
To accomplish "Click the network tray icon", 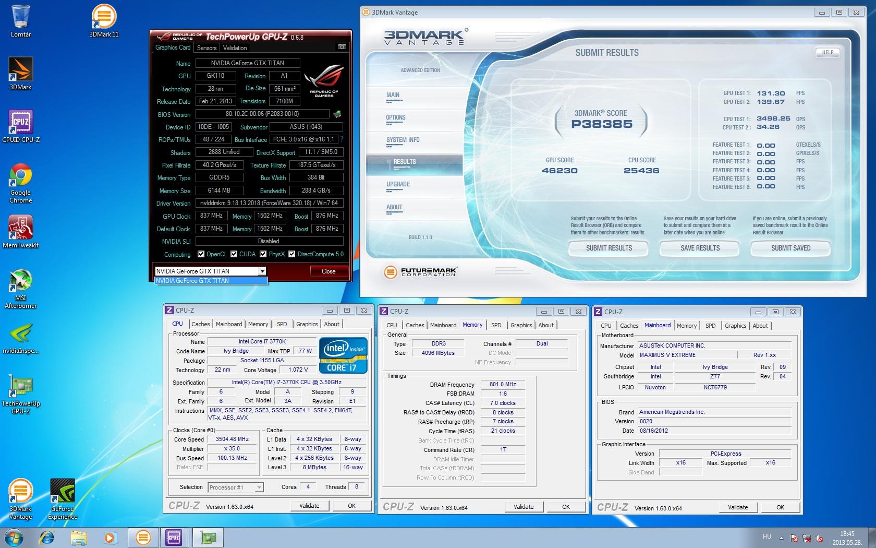I will (807, 538).
